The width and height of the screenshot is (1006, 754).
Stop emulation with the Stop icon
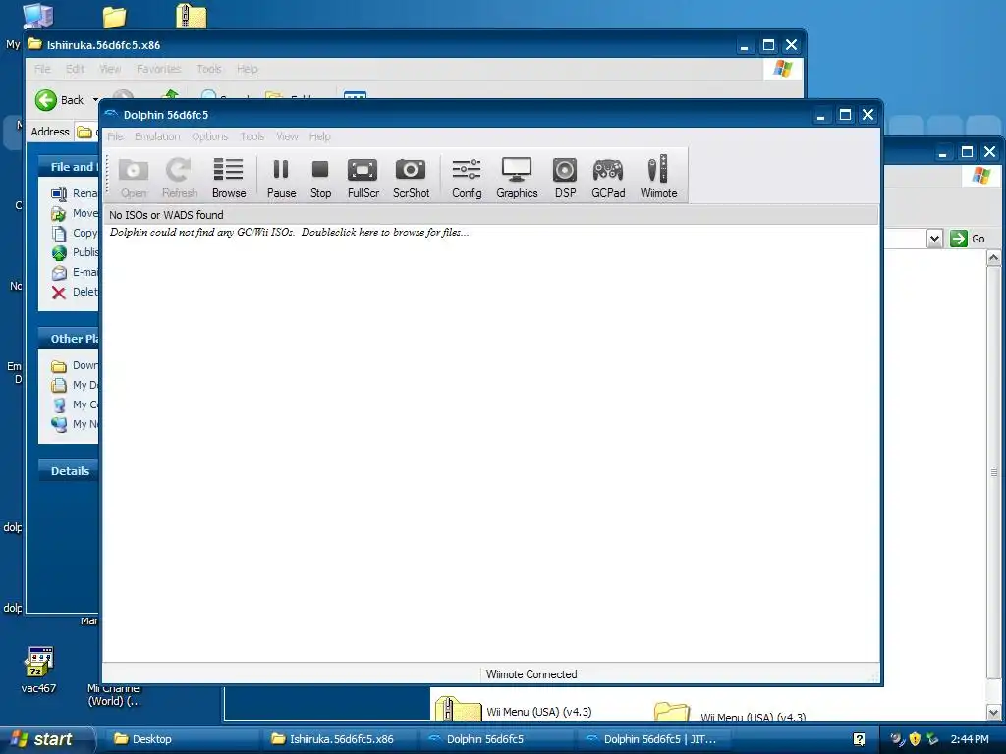320,179
